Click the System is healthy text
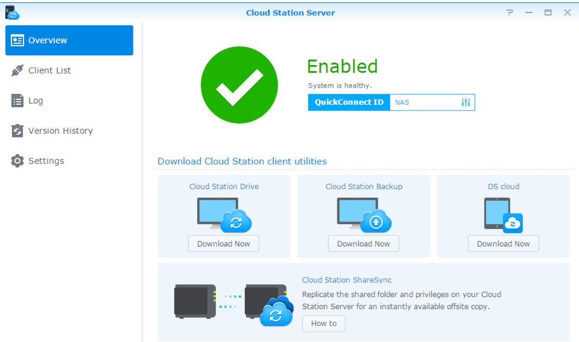Viewport: 579px width, 342px height. (340, 85)
